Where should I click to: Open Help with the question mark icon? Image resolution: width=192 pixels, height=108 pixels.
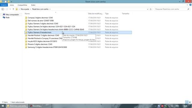[x=190, y=5]
